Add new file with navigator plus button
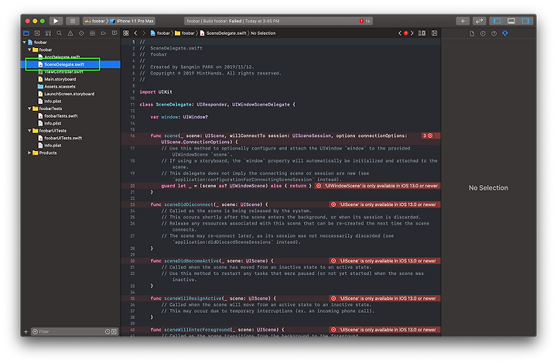 (x=26, y=331)
